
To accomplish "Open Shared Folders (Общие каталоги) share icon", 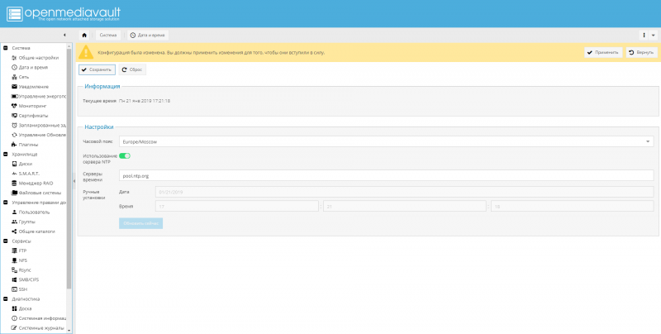I will (x=14, y=231).
